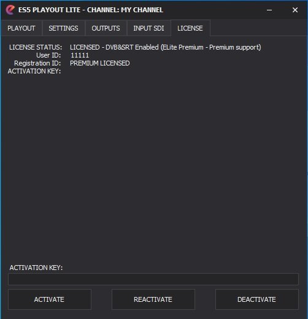
Task: Click the DEACTIVATE button
Action: (x=257, y=299)
